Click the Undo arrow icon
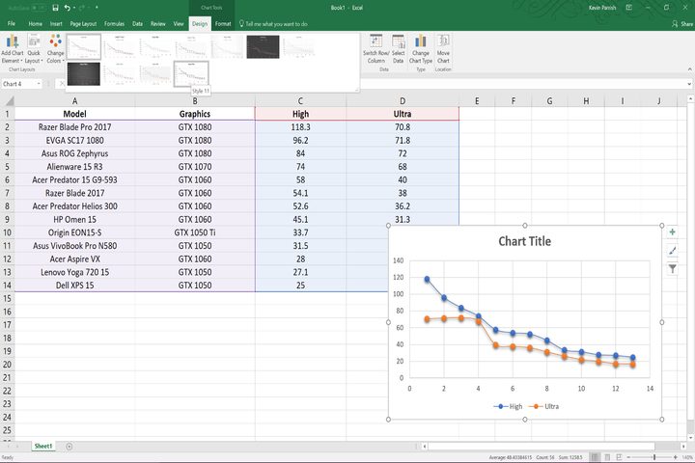 point(67,8)
